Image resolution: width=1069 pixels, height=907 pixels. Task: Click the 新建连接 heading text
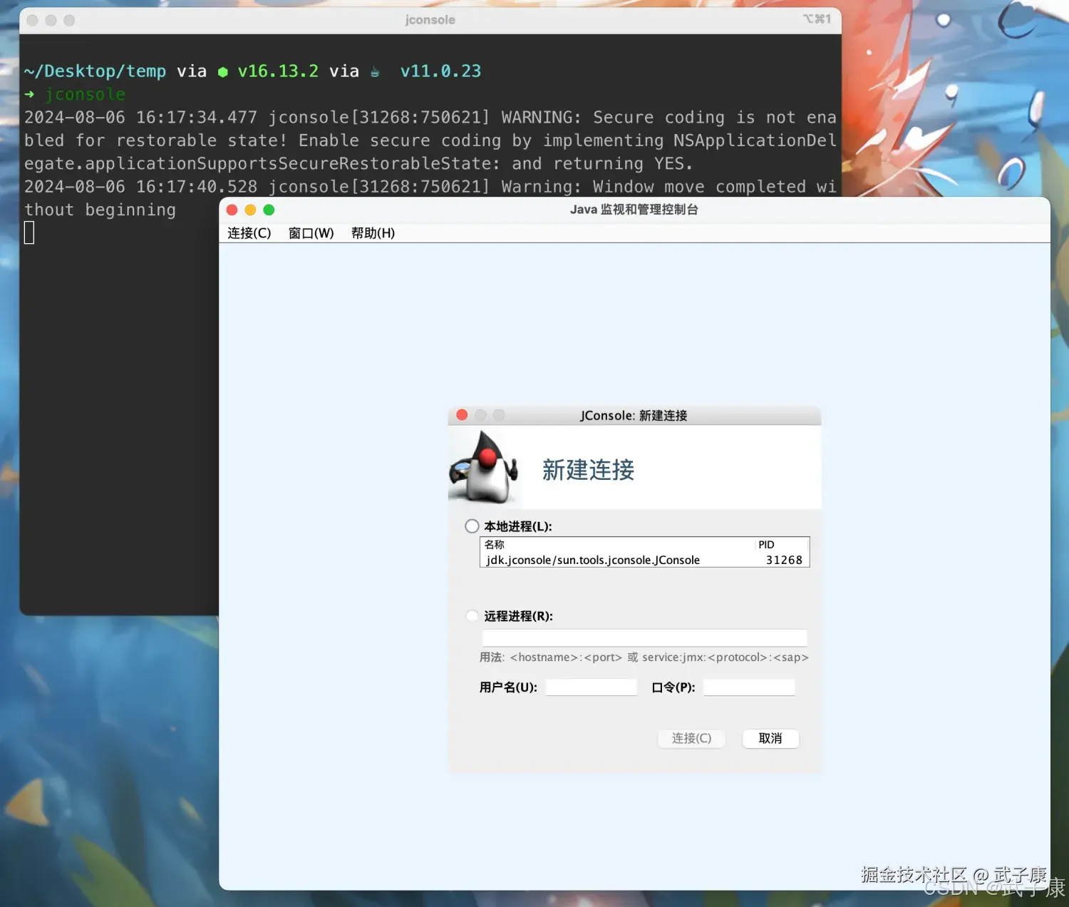[x=588, y=470]
